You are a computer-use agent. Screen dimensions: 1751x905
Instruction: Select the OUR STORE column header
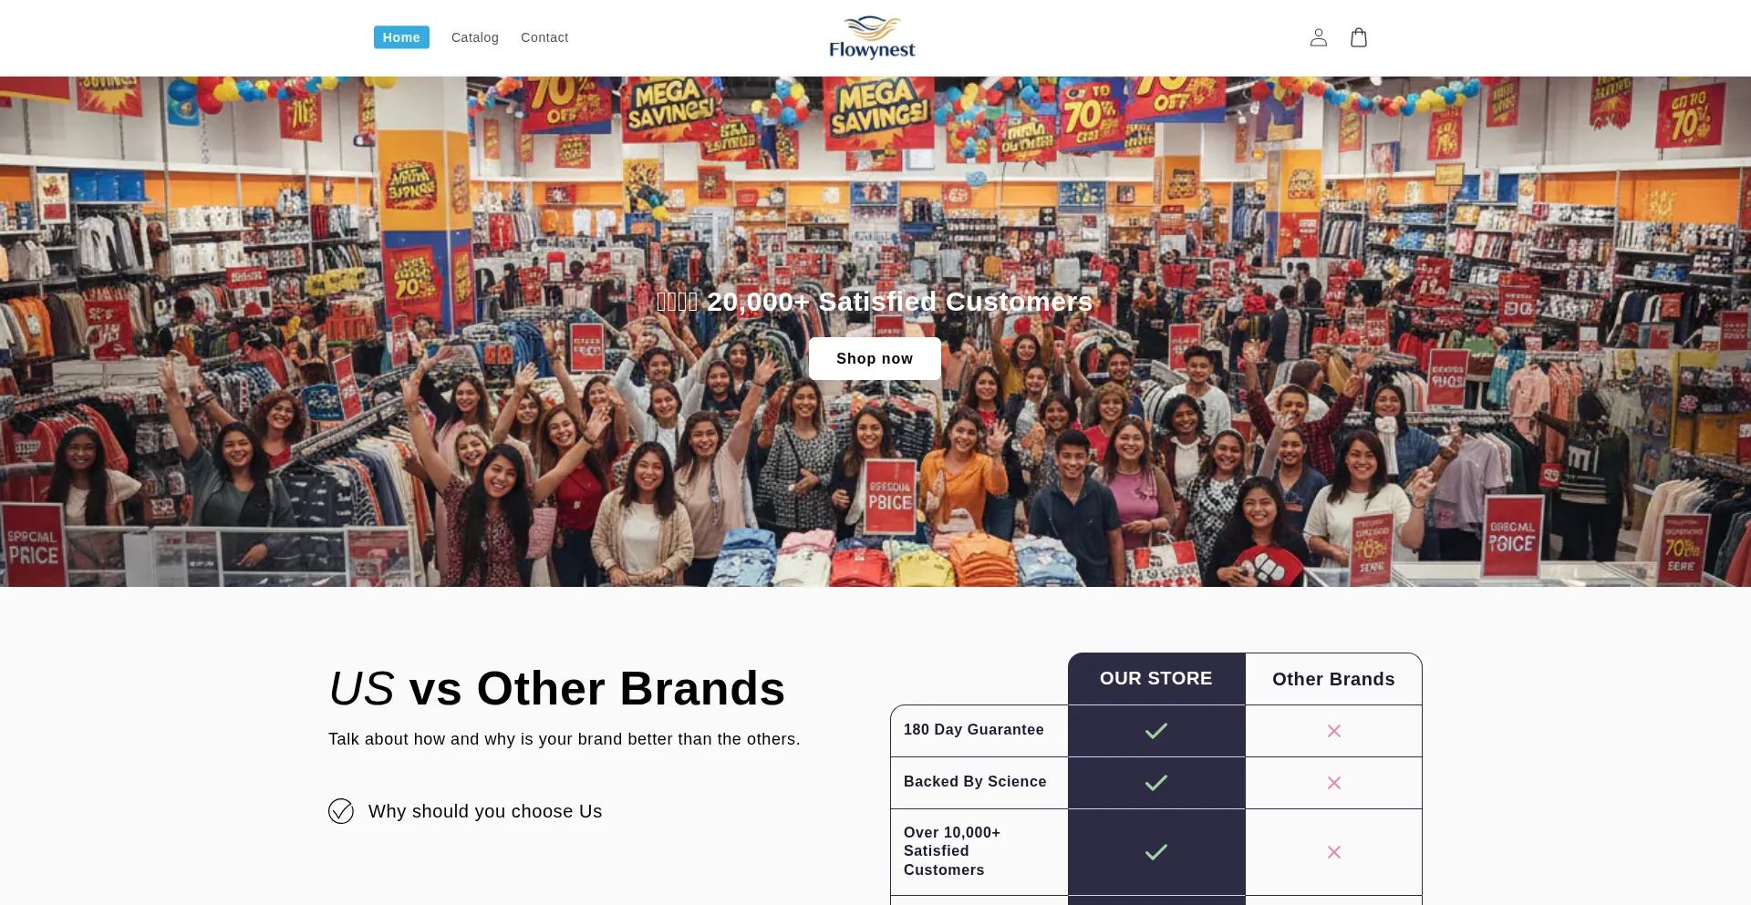1156,679
